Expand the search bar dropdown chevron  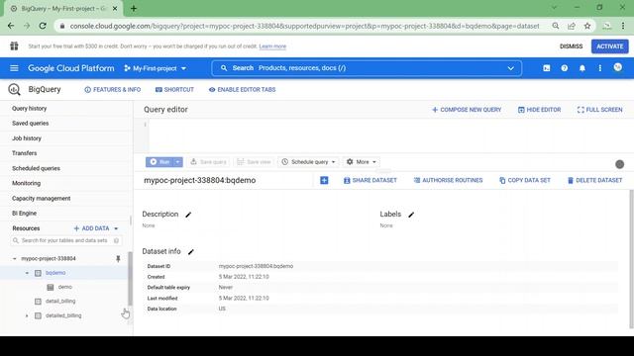tap(511, 68)
